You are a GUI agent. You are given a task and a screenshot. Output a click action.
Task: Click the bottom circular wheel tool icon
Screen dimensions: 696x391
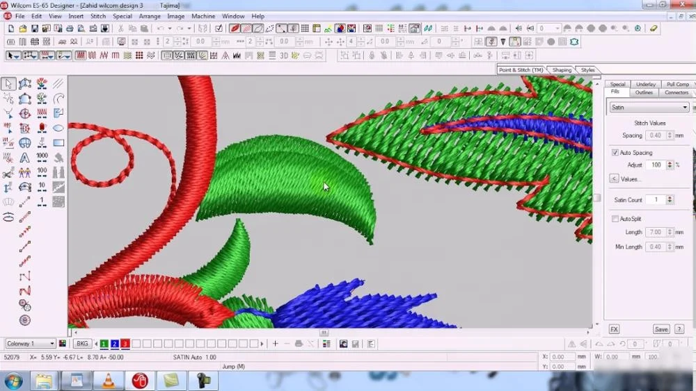[25, 320]
